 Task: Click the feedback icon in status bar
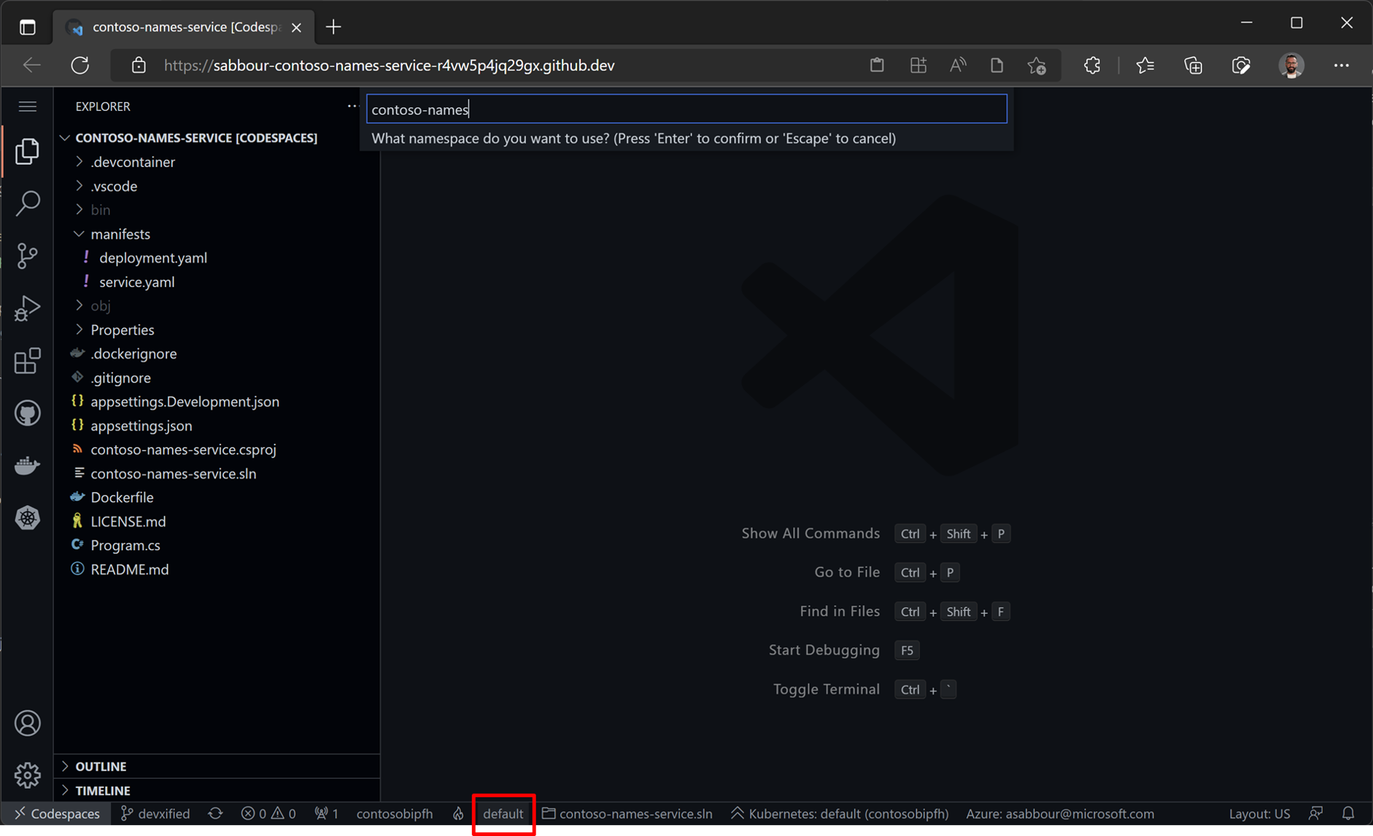click(1316, 813)
